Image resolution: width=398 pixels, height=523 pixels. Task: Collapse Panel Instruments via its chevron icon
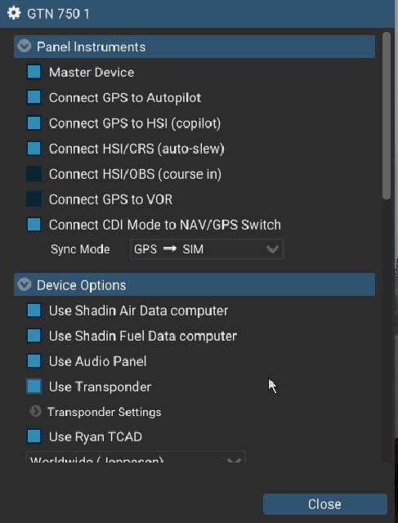(x=25, y=47)
